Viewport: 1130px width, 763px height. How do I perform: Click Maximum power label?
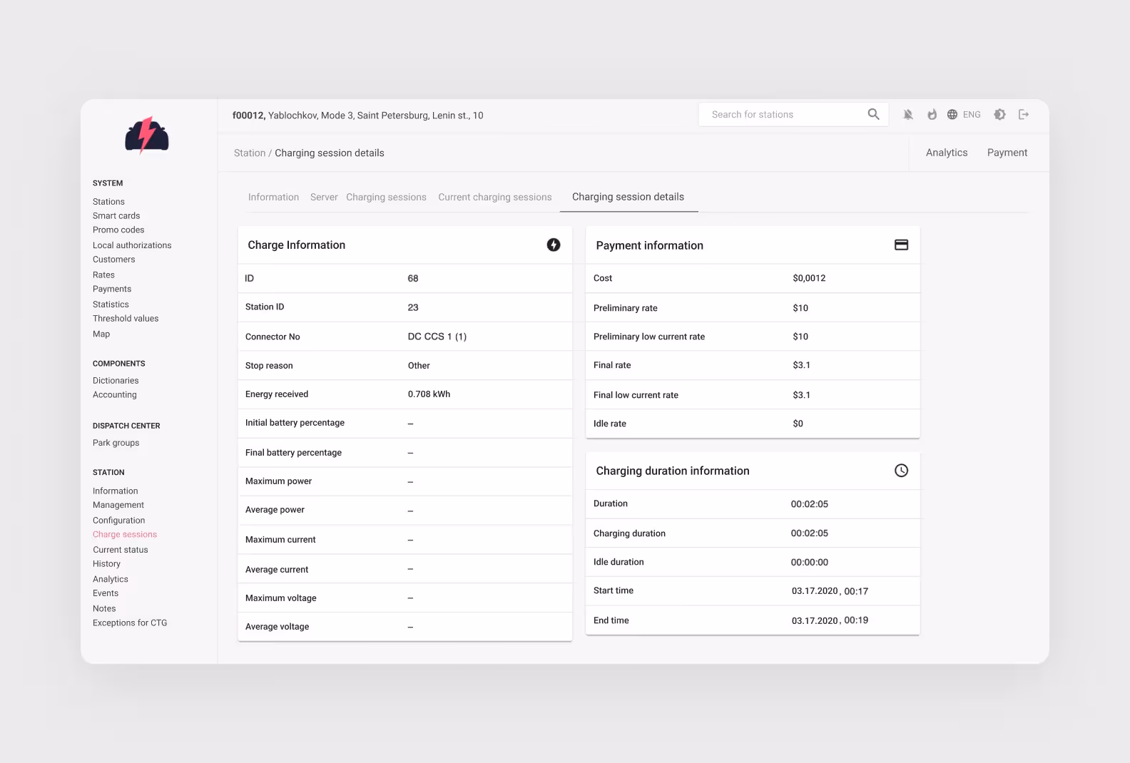[x=278, y=481]
